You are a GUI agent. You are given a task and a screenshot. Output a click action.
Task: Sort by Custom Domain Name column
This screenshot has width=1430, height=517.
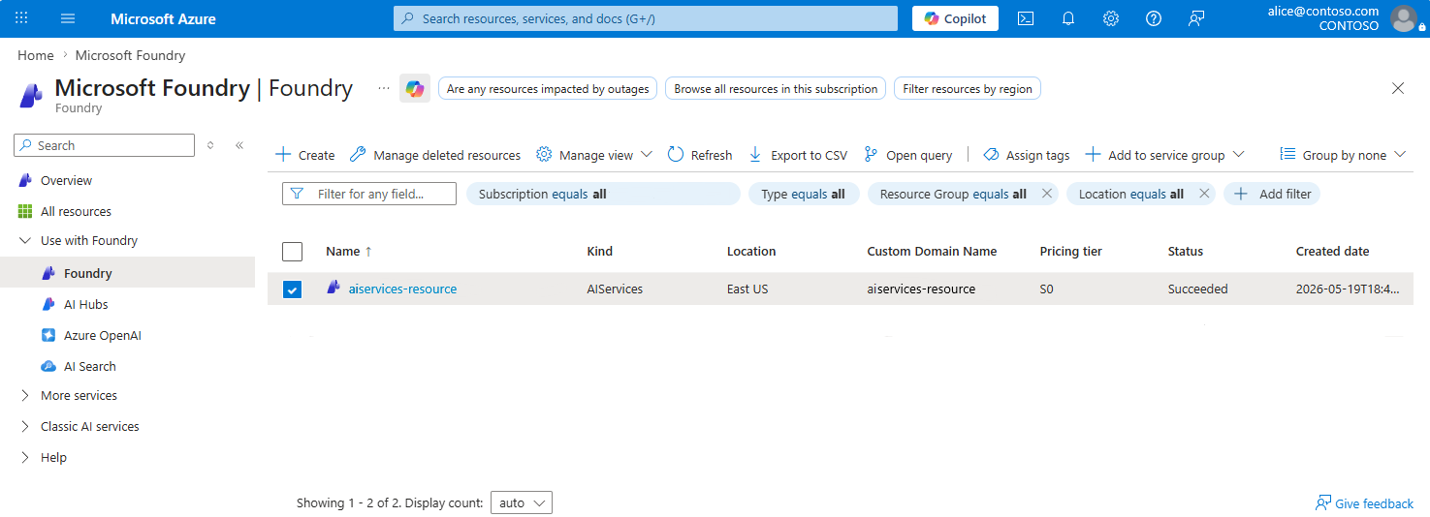pos(932,251)
